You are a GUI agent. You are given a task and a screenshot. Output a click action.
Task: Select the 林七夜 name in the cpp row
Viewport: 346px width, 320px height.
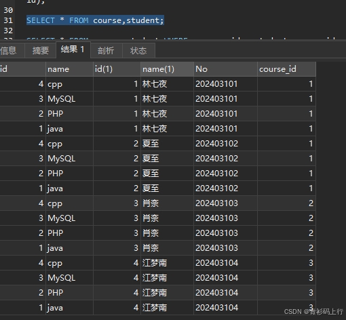click(167, 84)
